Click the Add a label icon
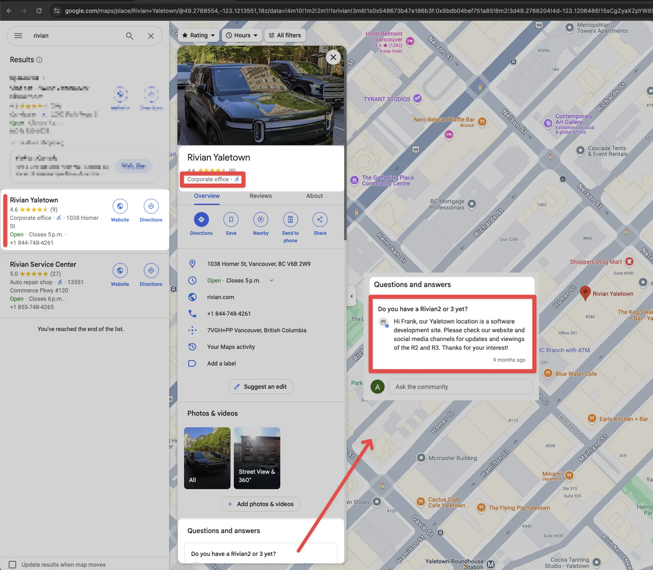This screenshot has width=653, height=570. click(x=192, y=363)
